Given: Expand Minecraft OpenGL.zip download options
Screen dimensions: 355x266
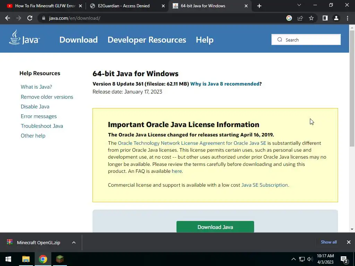Looking at the screenshot, I should pos(74,242).
